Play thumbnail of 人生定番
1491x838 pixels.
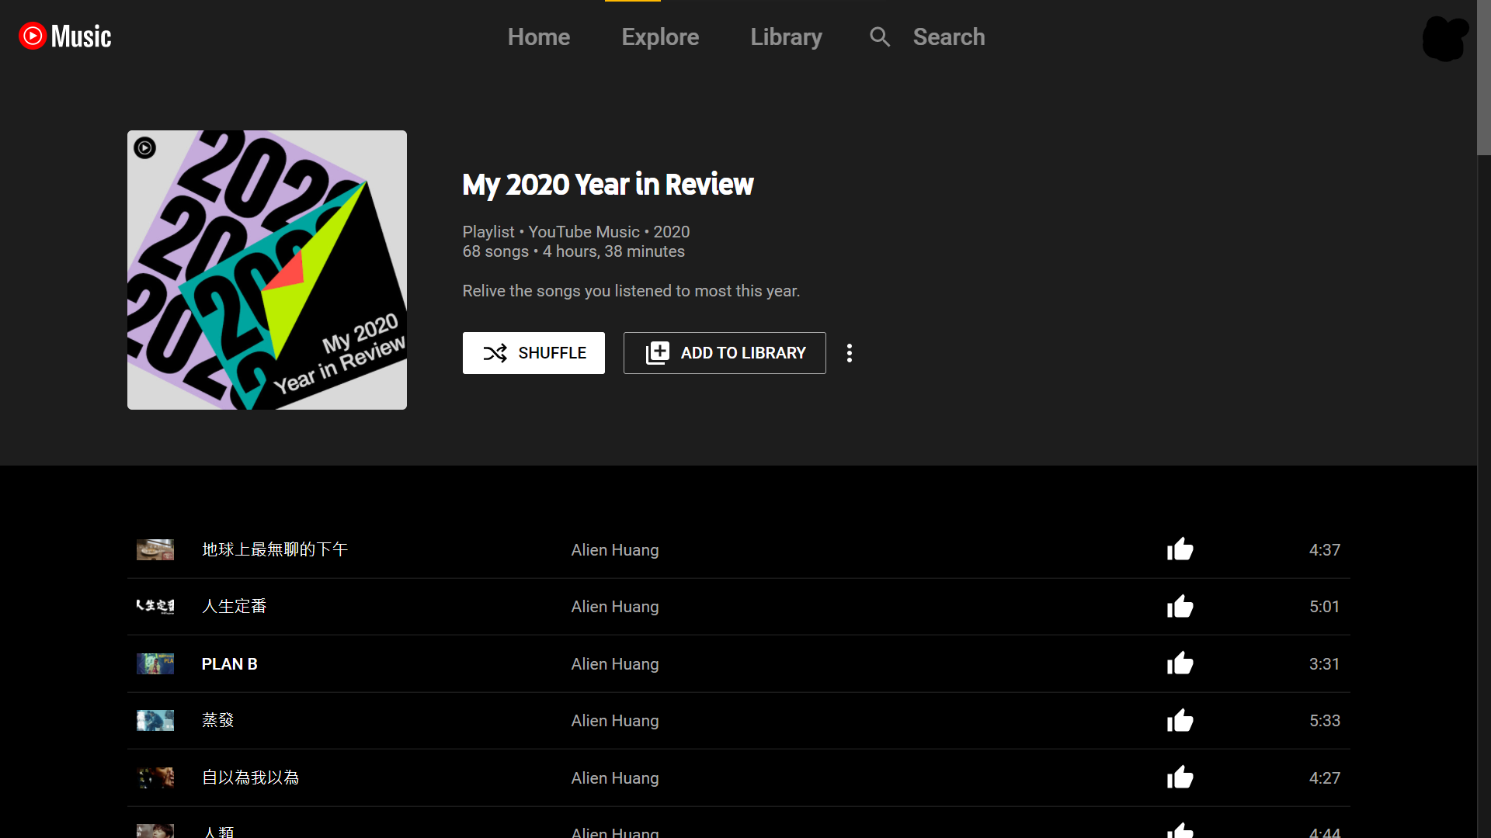coord(155,606)
